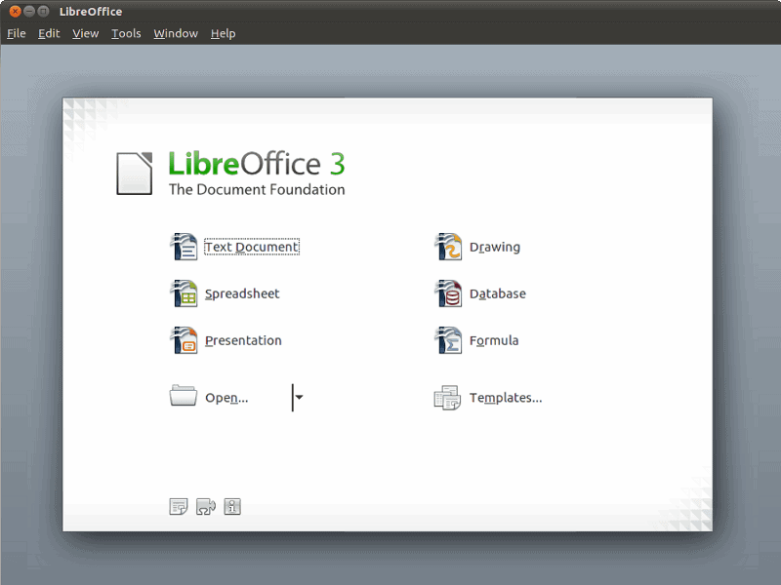Open the Tools menu

[x=125, y=32]
